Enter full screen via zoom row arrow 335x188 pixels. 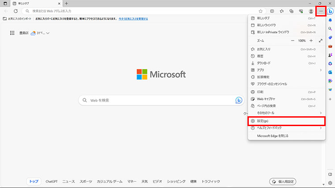pos(321,41)
